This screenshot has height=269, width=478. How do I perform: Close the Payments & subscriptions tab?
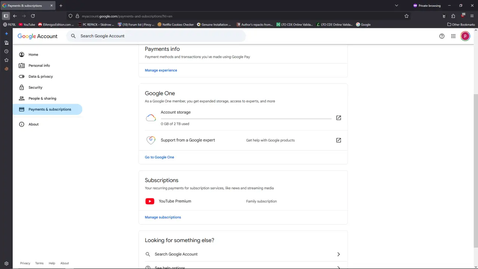tap(52, 6)
